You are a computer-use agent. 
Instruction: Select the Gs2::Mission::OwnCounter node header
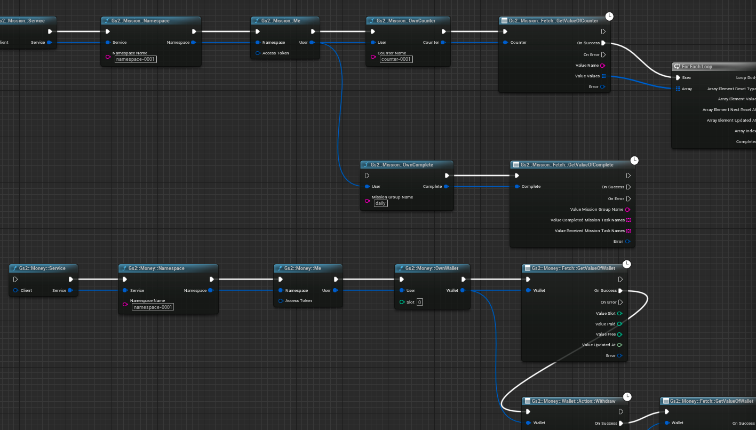coord(408,21)
